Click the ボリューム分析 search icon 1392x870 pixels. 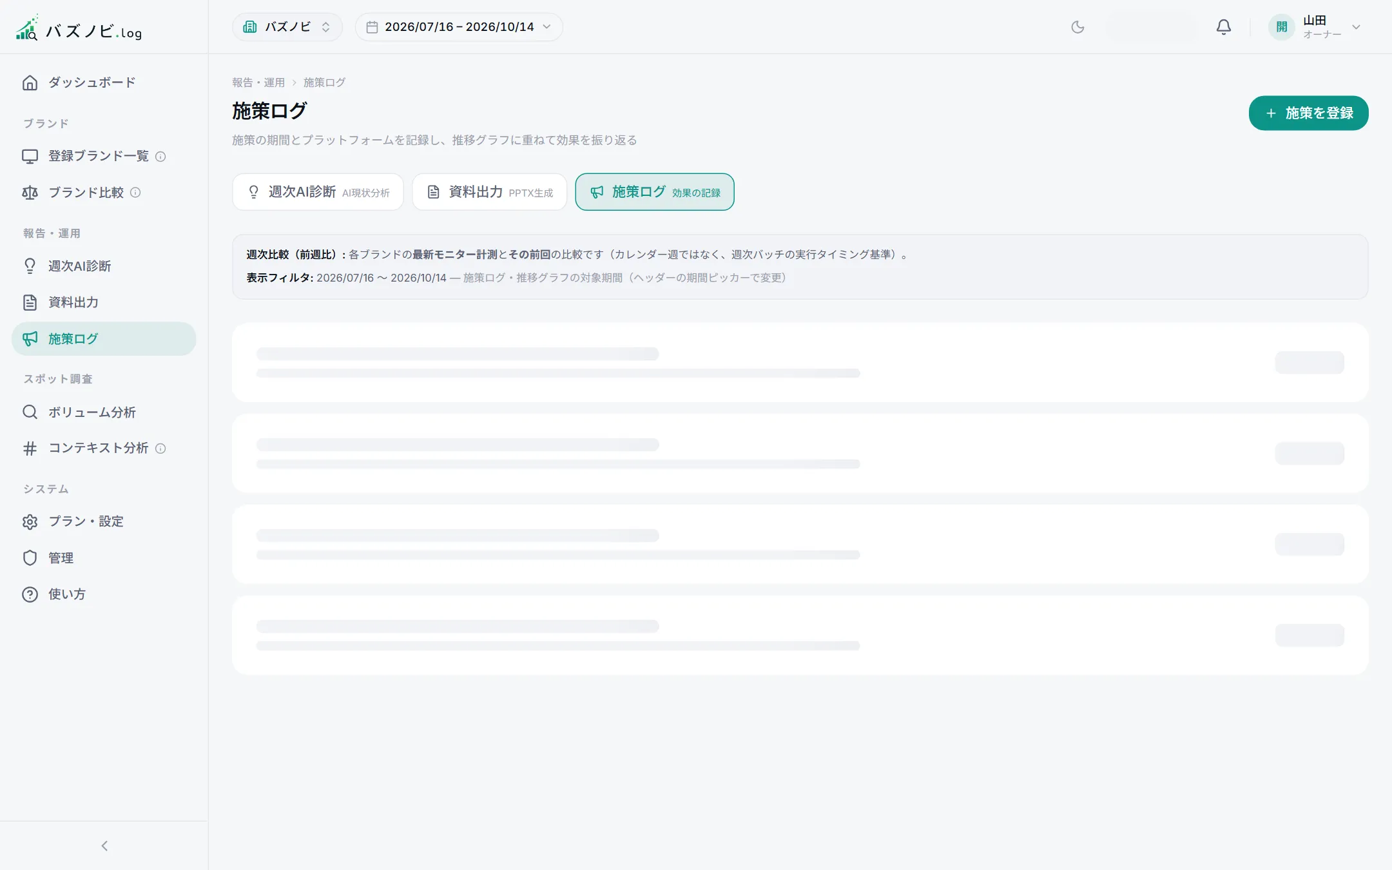pos(30,412)
